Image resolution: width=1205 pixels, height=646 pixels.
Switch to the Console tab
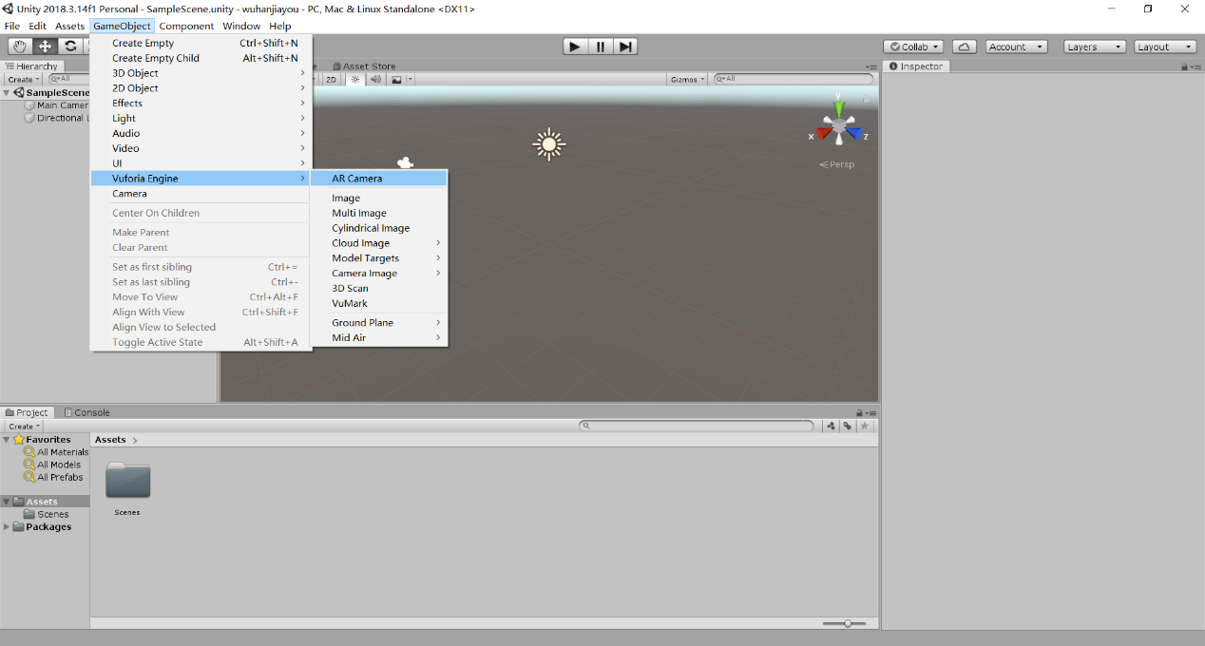pos(86,412)
